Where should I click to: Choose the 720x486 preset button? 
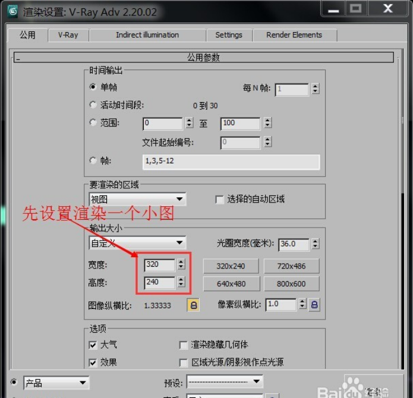click(x=291, y=266)
